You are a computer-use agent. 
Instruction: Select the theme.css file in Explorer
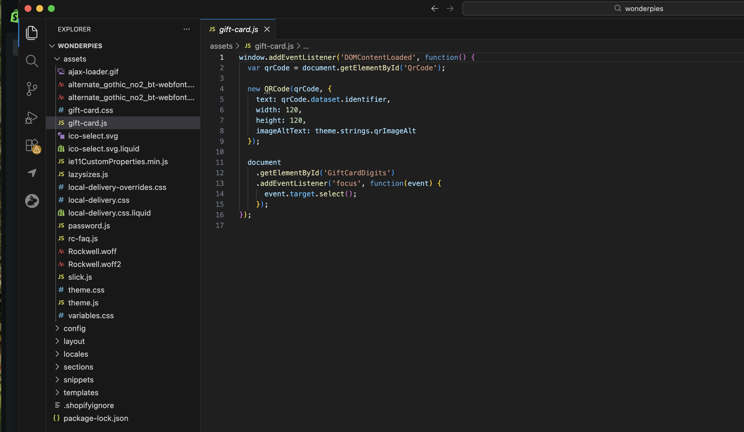coord(86,290)
